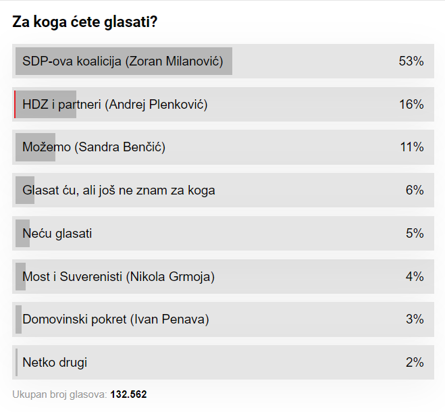
Task: Click the 16% result value
Action: pos(411,105)
